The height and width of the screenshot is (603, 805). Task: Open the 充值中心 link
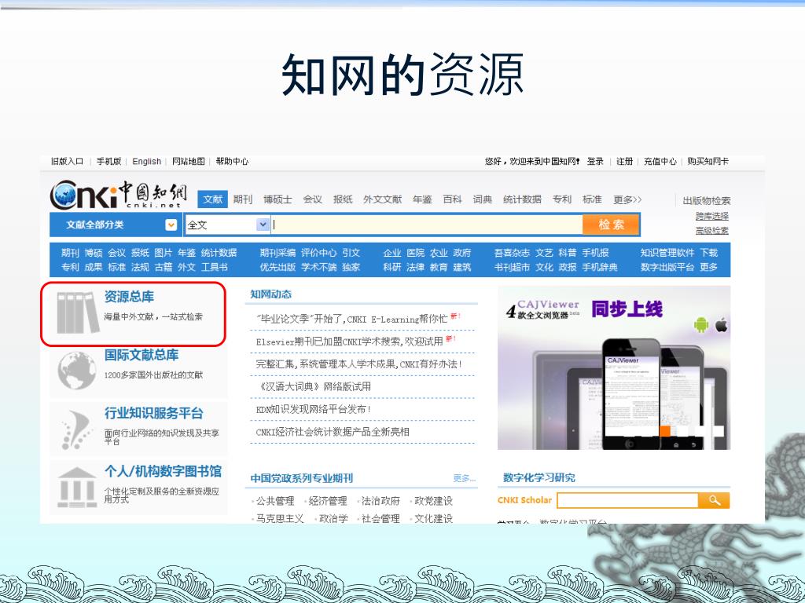coord(660,161)
